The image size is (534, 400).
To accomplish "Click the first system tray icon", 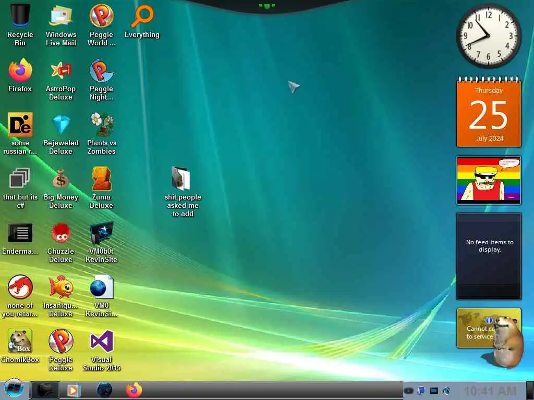I will click(409, 391).
